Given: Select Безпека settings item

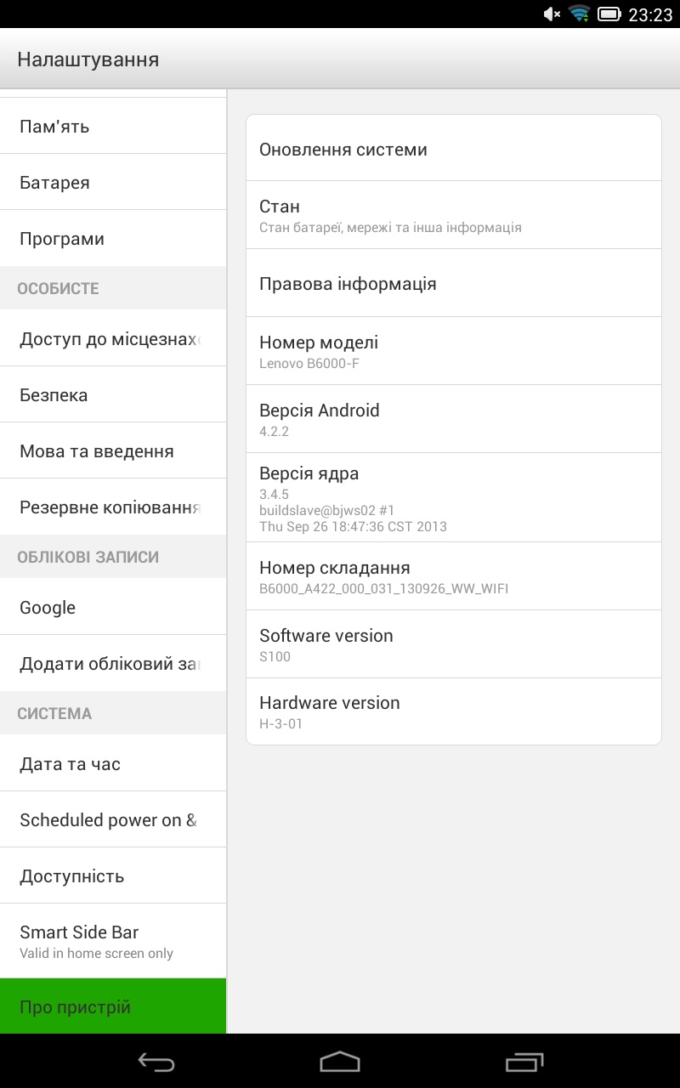Looking at the screenshot, I should click(x=113, y=395).
